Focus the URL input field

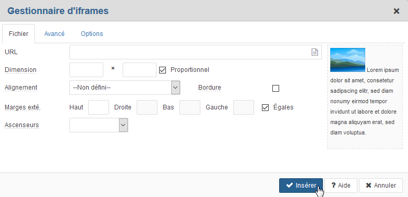click(196, 52)
